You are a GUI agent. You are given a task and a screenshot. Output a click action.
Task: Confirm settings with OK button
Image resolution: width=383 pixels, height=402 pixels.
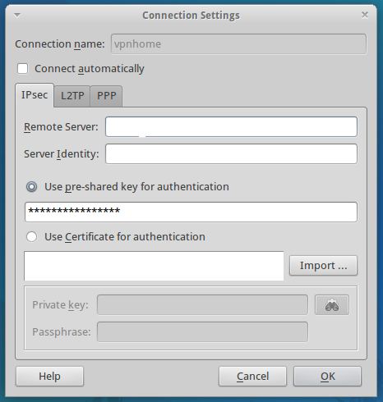pos(328,377)
